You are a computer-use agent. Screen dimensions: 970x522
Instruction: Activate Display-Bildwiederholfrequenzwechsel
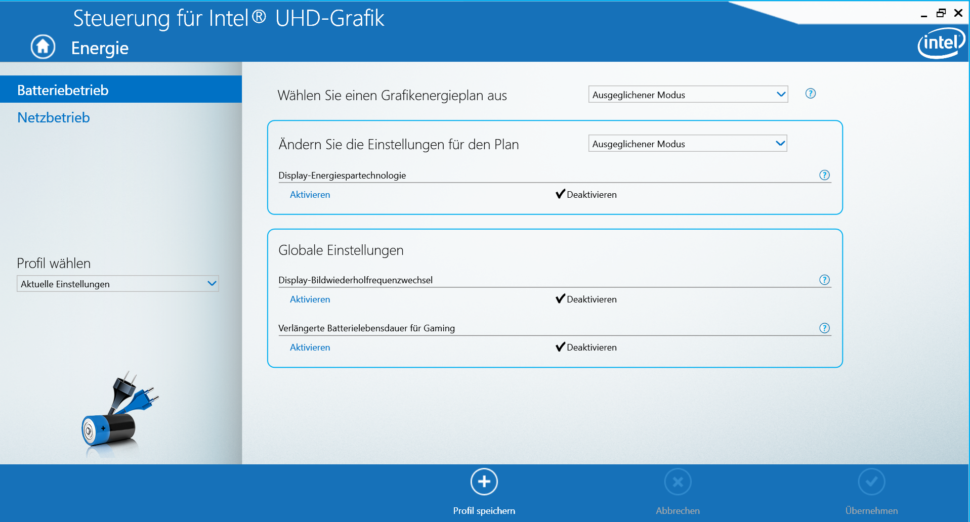[x=310, y=299]
